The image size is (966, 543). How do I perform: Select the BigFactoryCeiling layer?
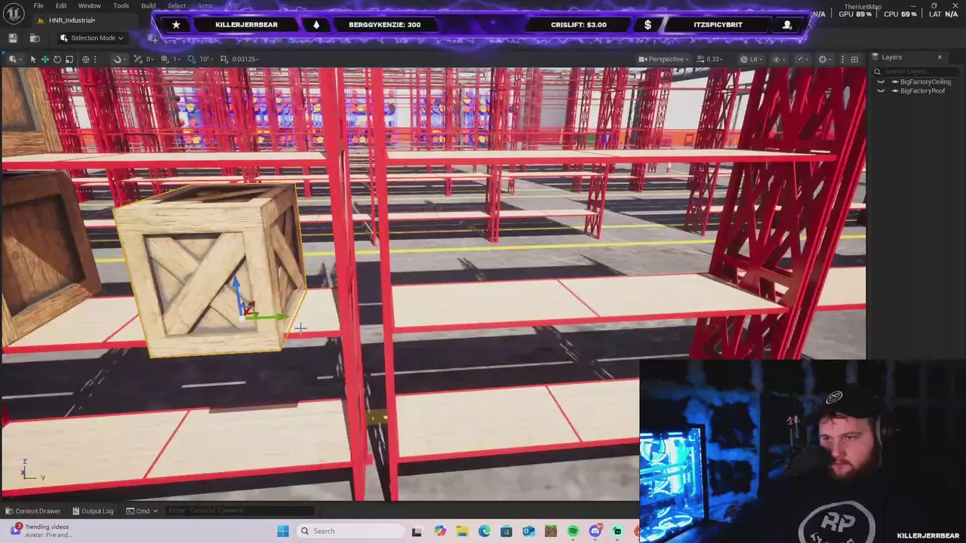pos(924,81)
